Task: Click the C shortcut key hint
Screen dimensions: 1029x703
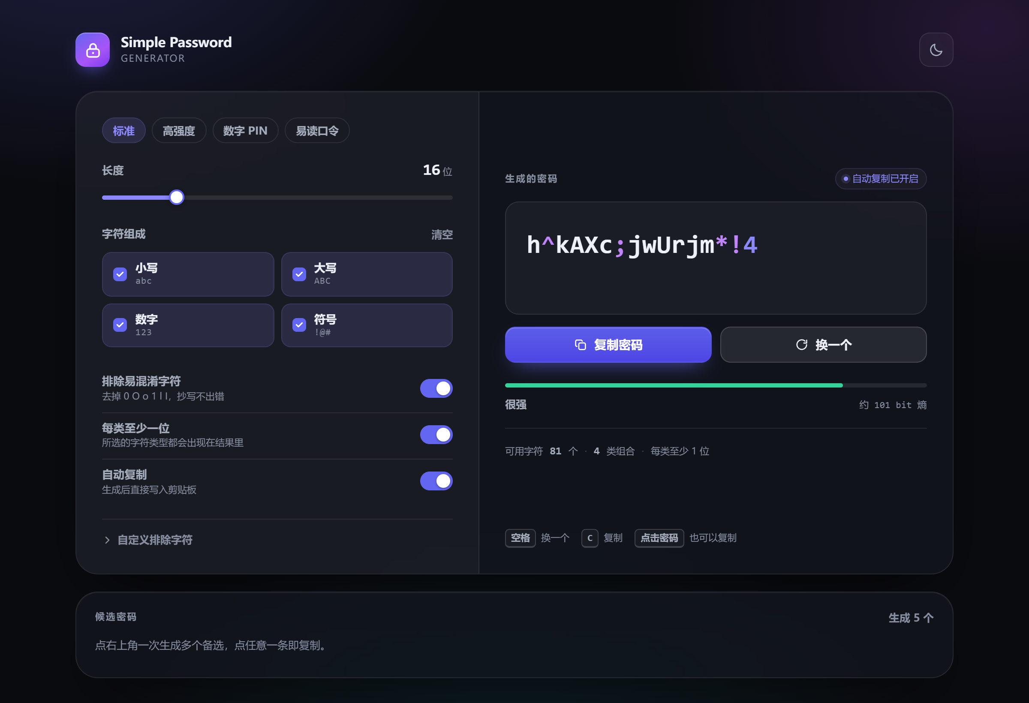Action: [x=590, y=538]
